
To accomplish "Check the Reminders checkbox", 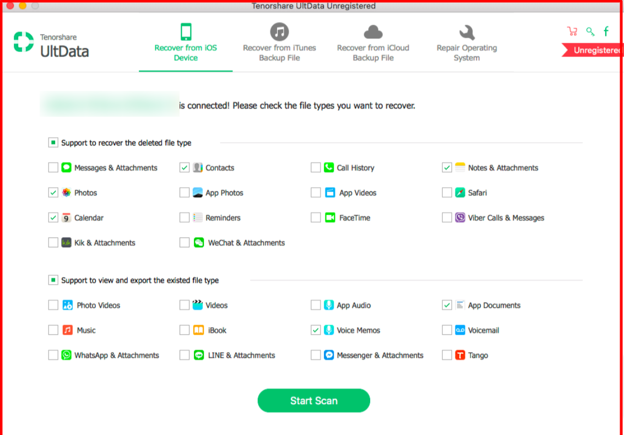I will [185, 218].
